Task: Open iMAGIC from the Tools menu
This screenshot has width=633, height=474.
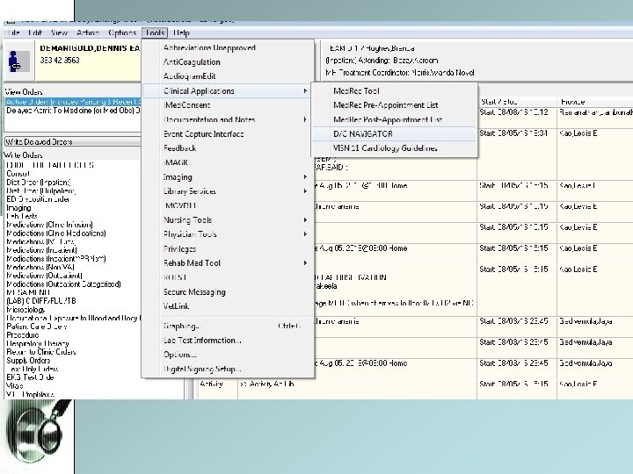Action: click(228, 162)
